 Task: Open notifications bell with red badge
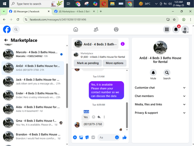coord(176,30)
